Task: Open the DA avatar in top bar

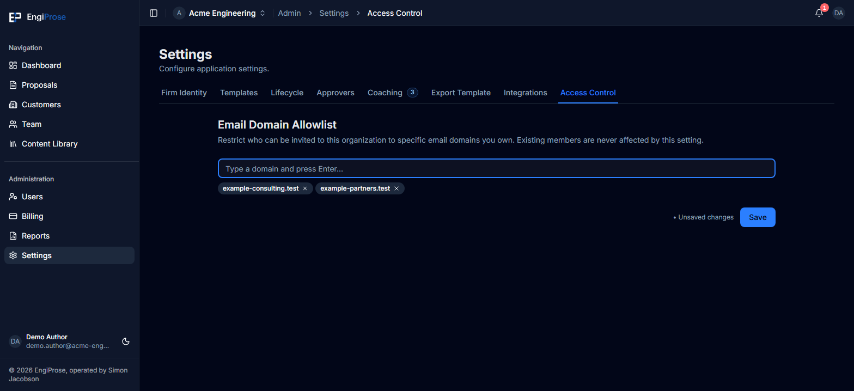Action: pyautogui.click(x=839, y=13)
